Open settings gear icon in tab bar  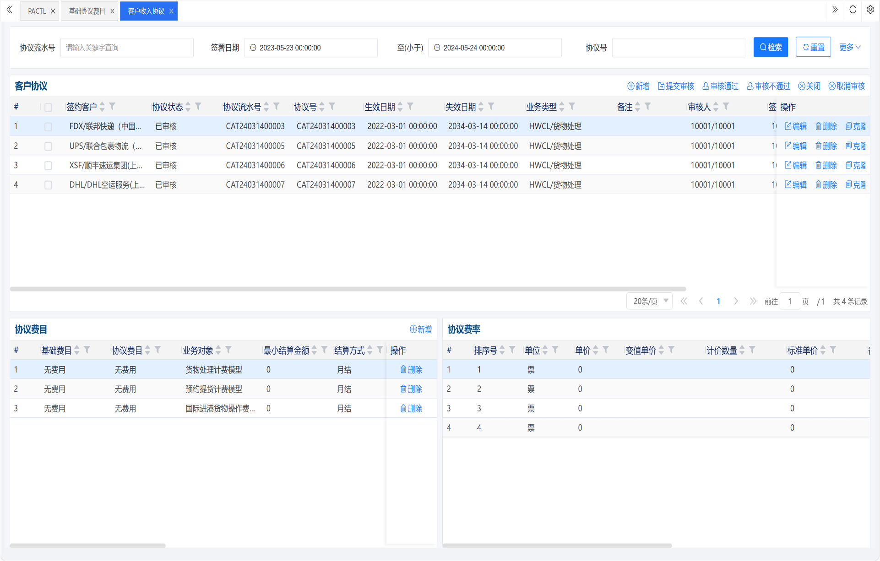(870, 10)
